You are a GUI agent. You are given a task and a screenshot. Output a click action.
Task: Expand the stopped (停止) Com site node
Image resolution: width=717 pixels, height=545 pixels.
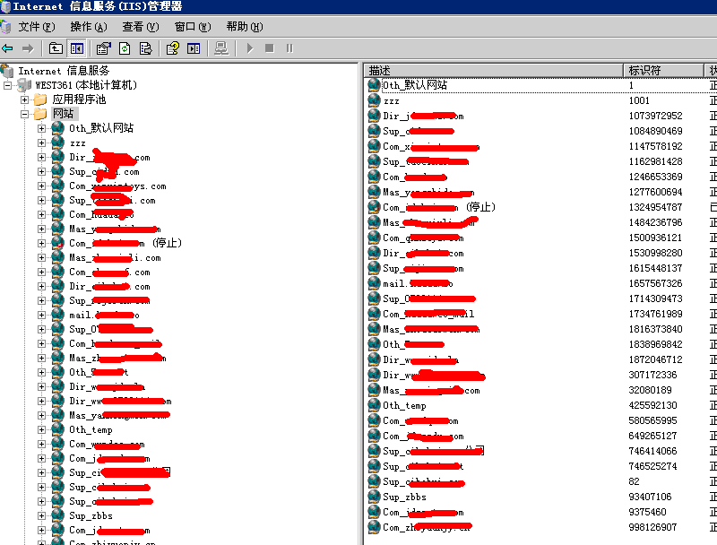pyautogui.click(x=41, y=243)
